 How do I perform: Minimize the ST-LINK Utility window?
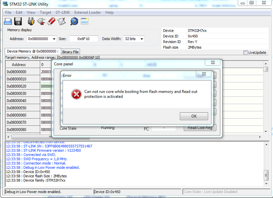point(243,3)
